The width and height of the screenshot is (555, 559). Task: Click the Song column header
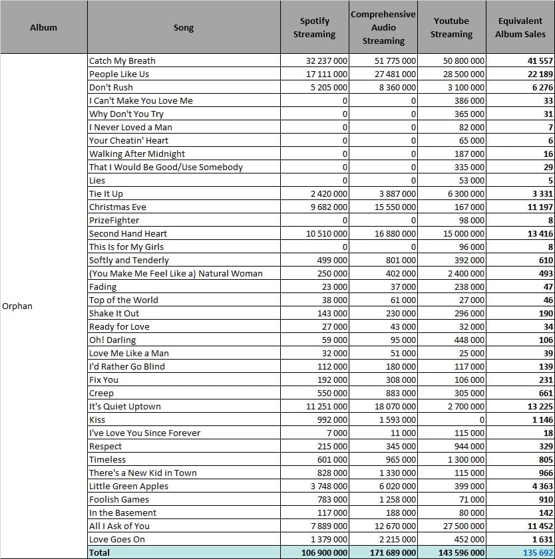[184, 27]
